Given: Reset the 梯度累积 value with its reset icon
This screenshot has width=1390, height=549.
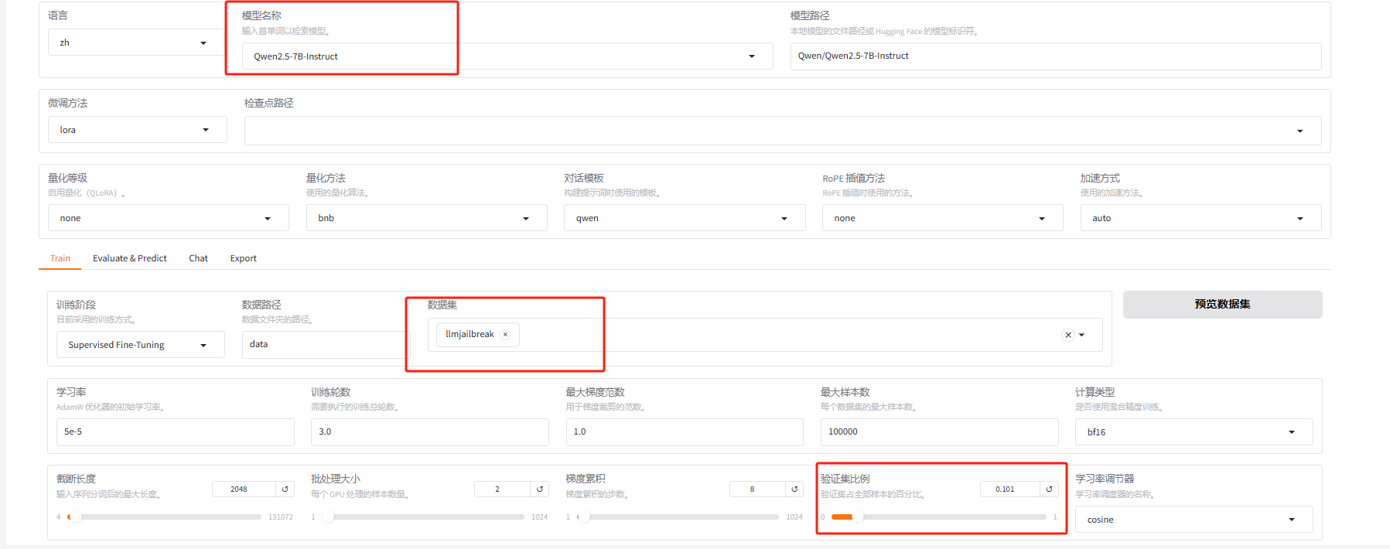Looking at the screenshot, I should [794, 489].
